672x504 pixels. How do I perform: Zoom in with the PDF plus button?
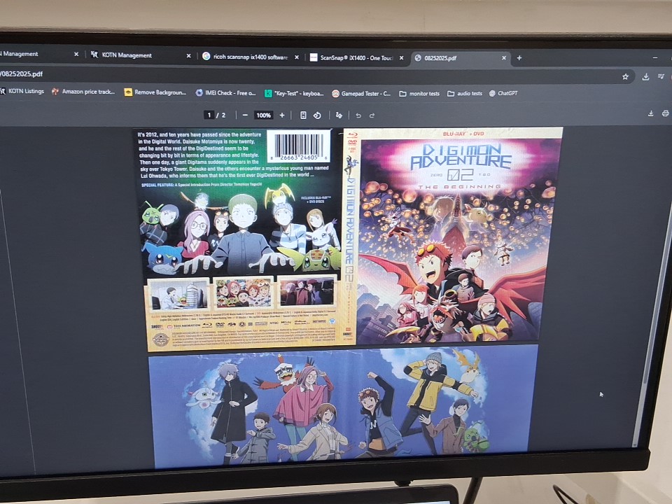(x=282, y=115)
